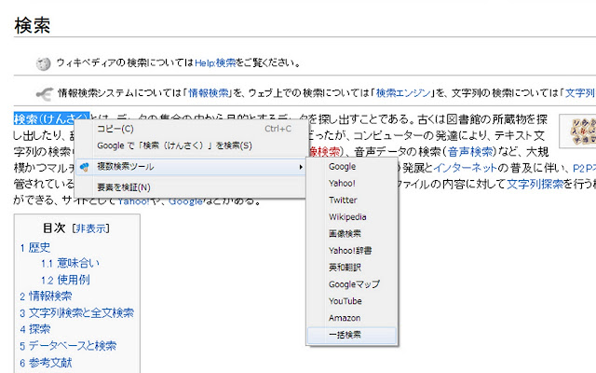Follow the 文字列探索 link
Screen dimensions: 596x373
(535, 185)
